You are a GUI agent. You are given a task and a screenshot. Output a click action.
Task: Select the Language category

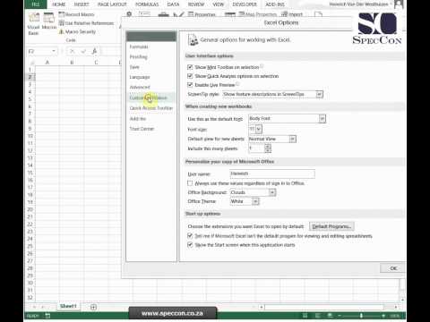coord(151,77)
